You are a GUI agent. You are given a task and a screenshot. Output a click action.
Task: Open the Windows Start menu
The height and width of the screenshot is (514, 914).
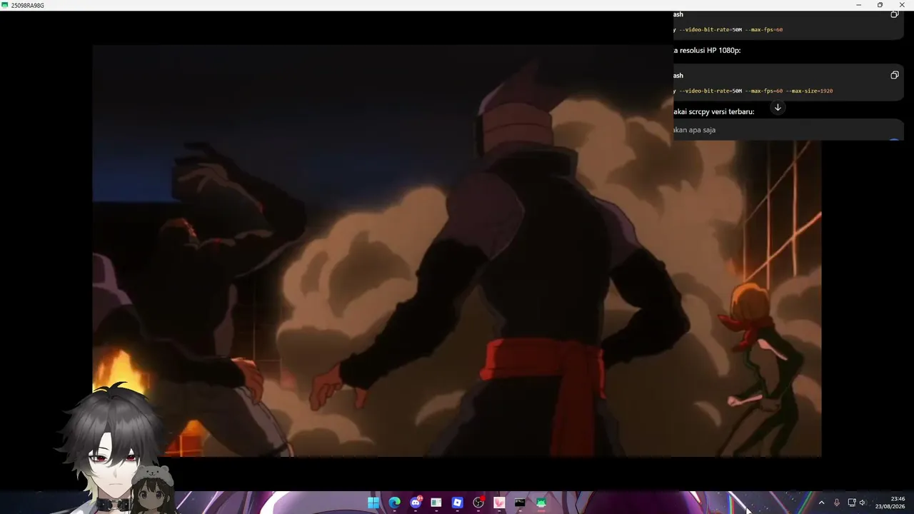pyautogui.click(x=373, y=503)
